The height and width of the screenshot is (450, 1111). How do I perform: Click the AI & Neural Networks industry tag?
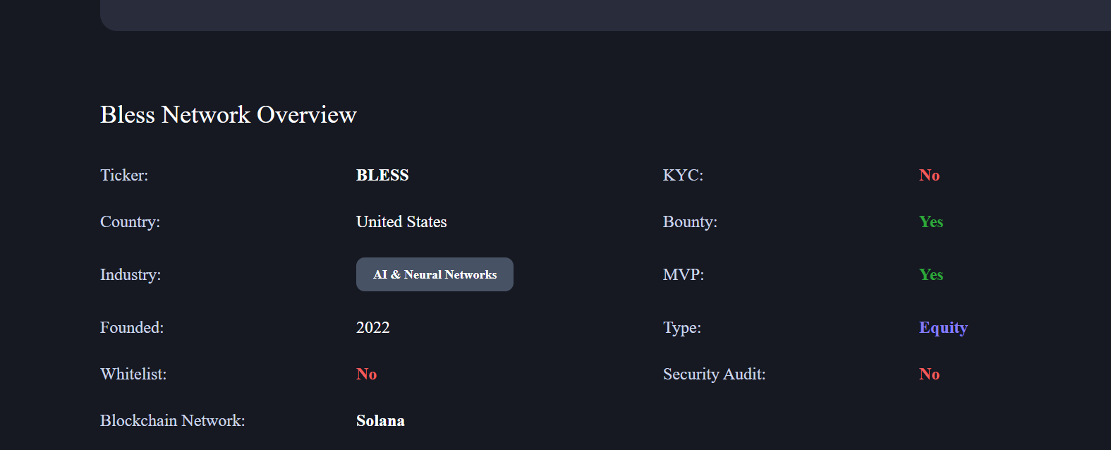(x=435, y=274)
